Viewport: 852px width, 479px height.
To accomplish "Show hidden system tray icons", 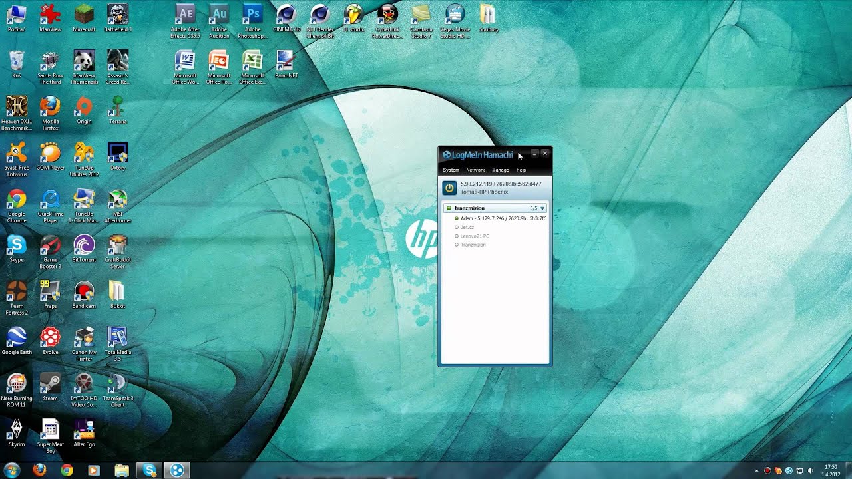I will click(756, 470).
